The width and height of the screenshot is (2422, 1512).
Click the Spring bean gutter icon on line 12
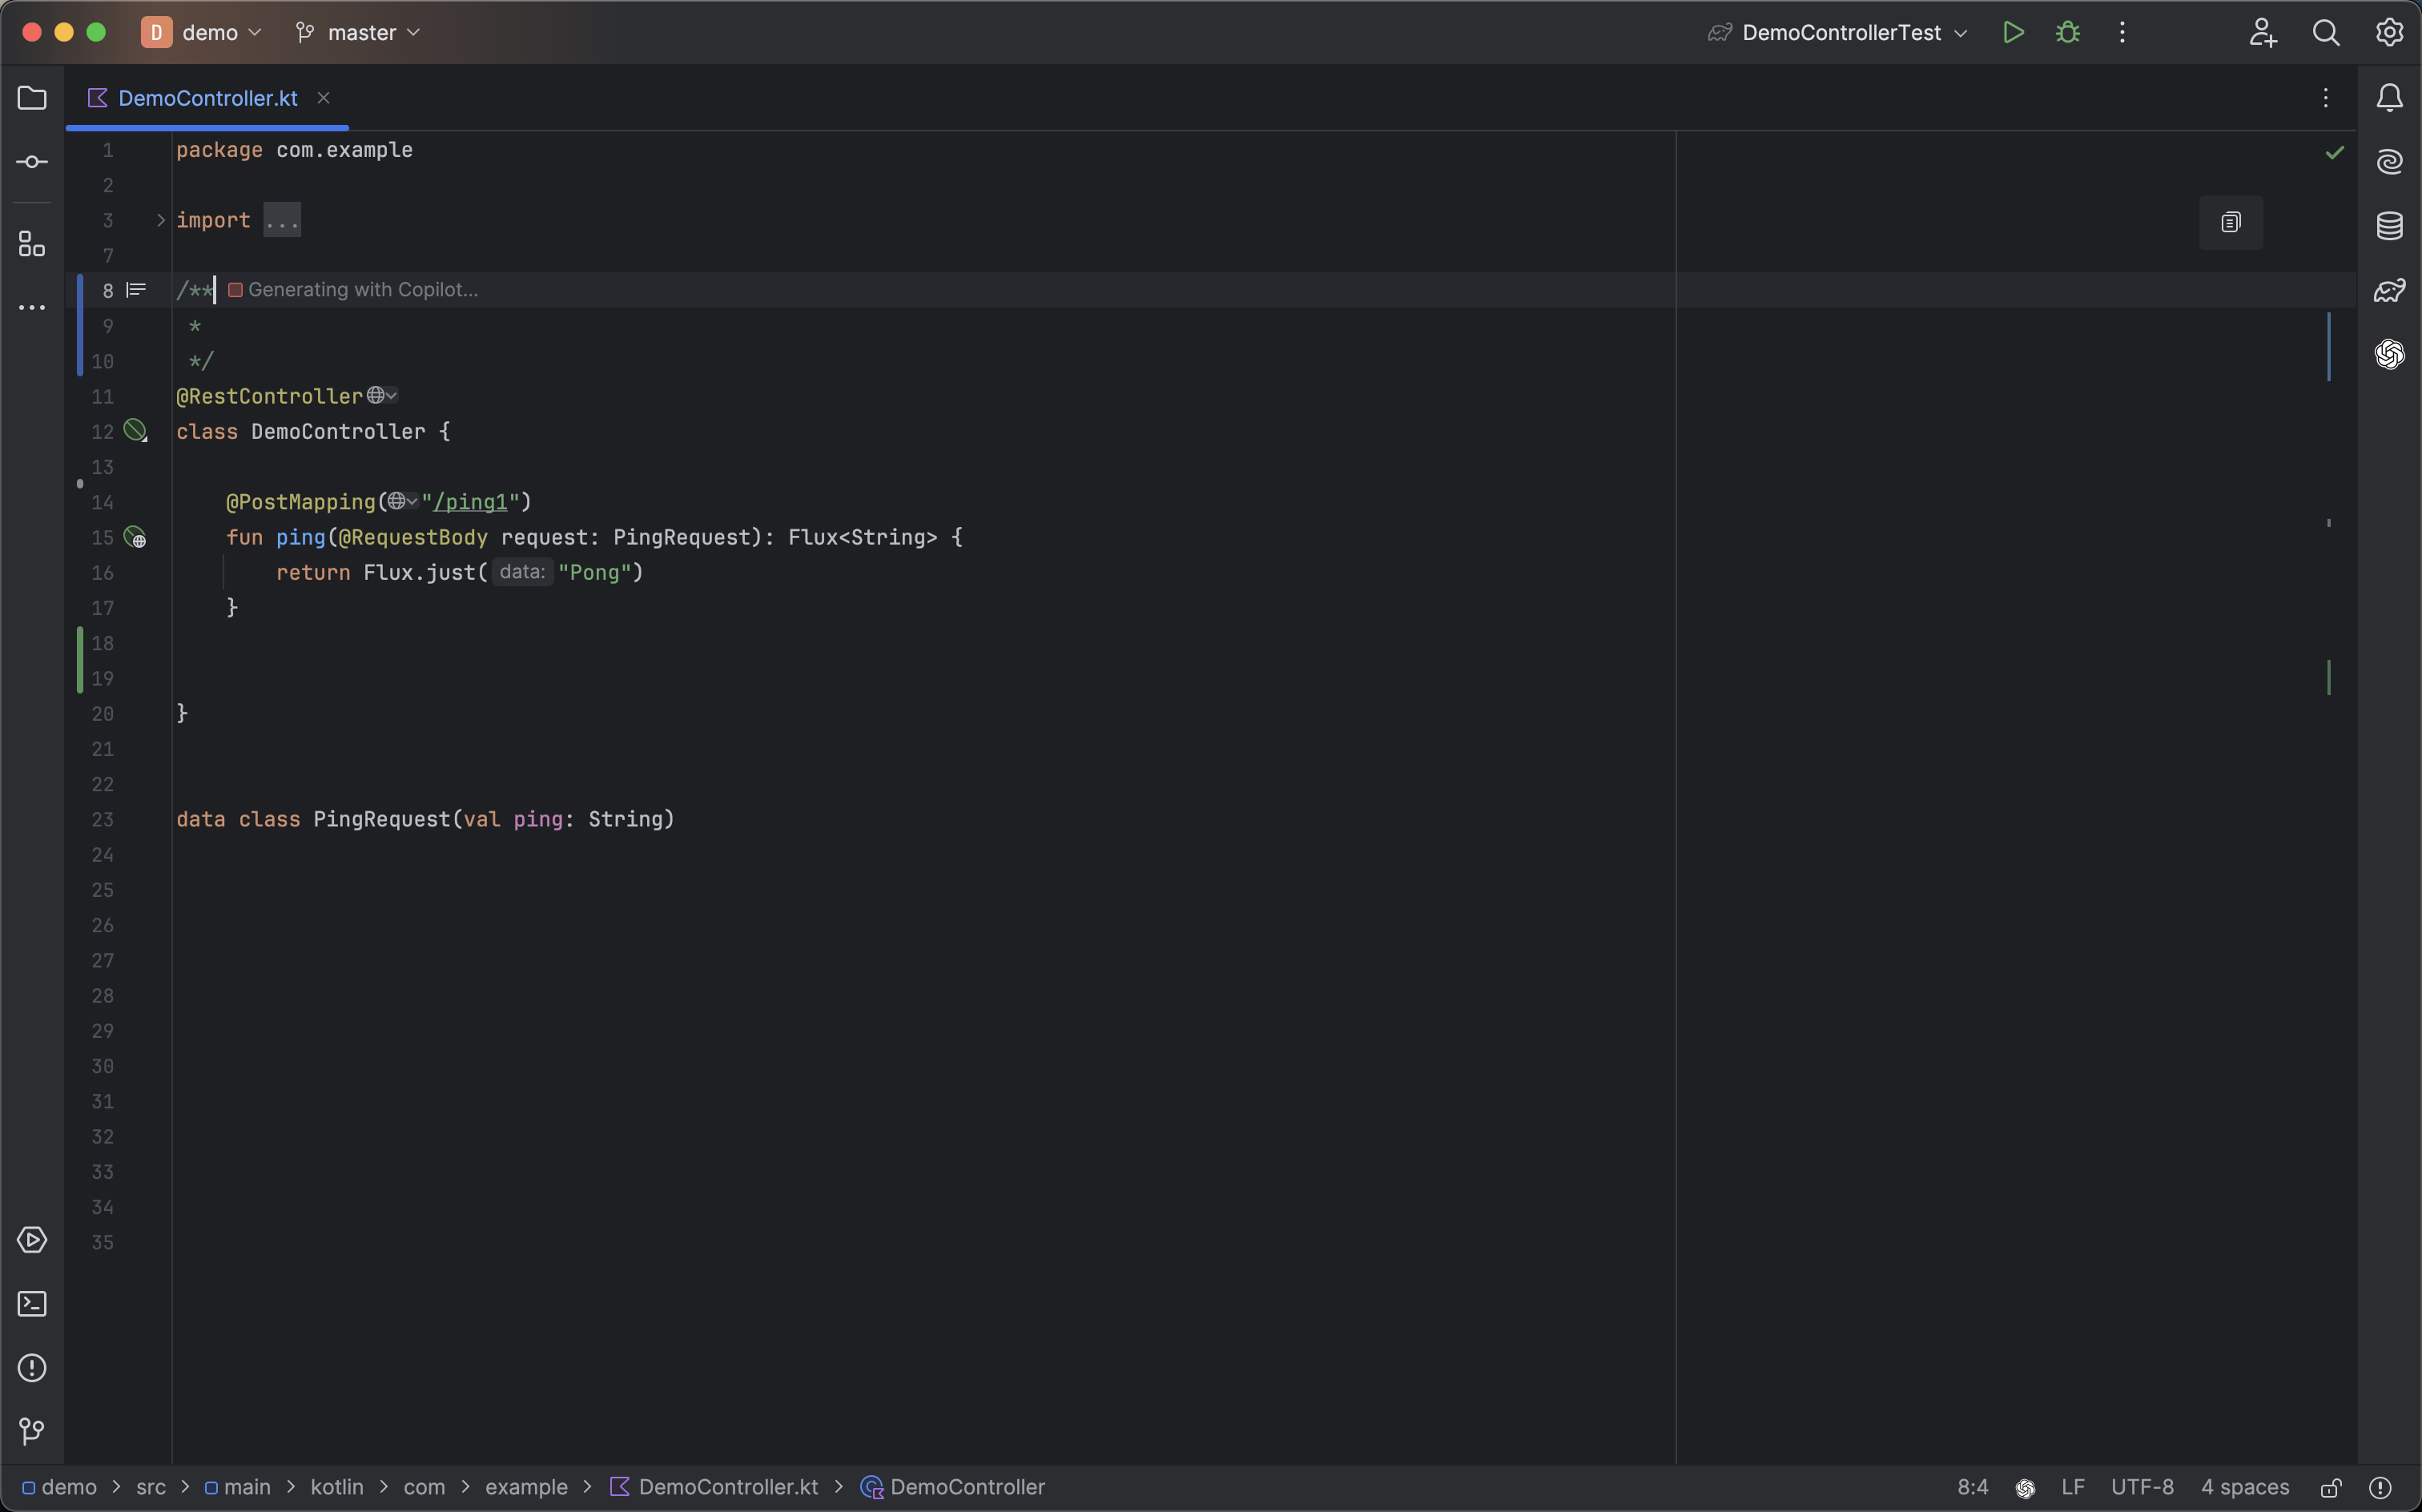point(135,431)
